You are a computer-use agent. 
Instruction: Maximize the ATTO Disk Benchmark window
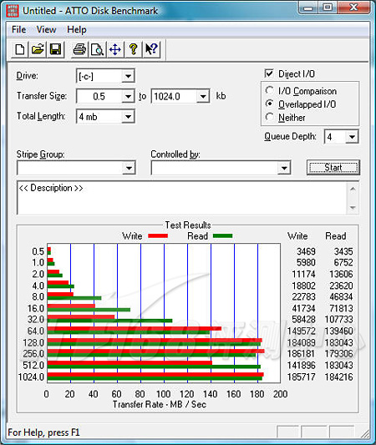pyautogui.click(x=328, y=8)
